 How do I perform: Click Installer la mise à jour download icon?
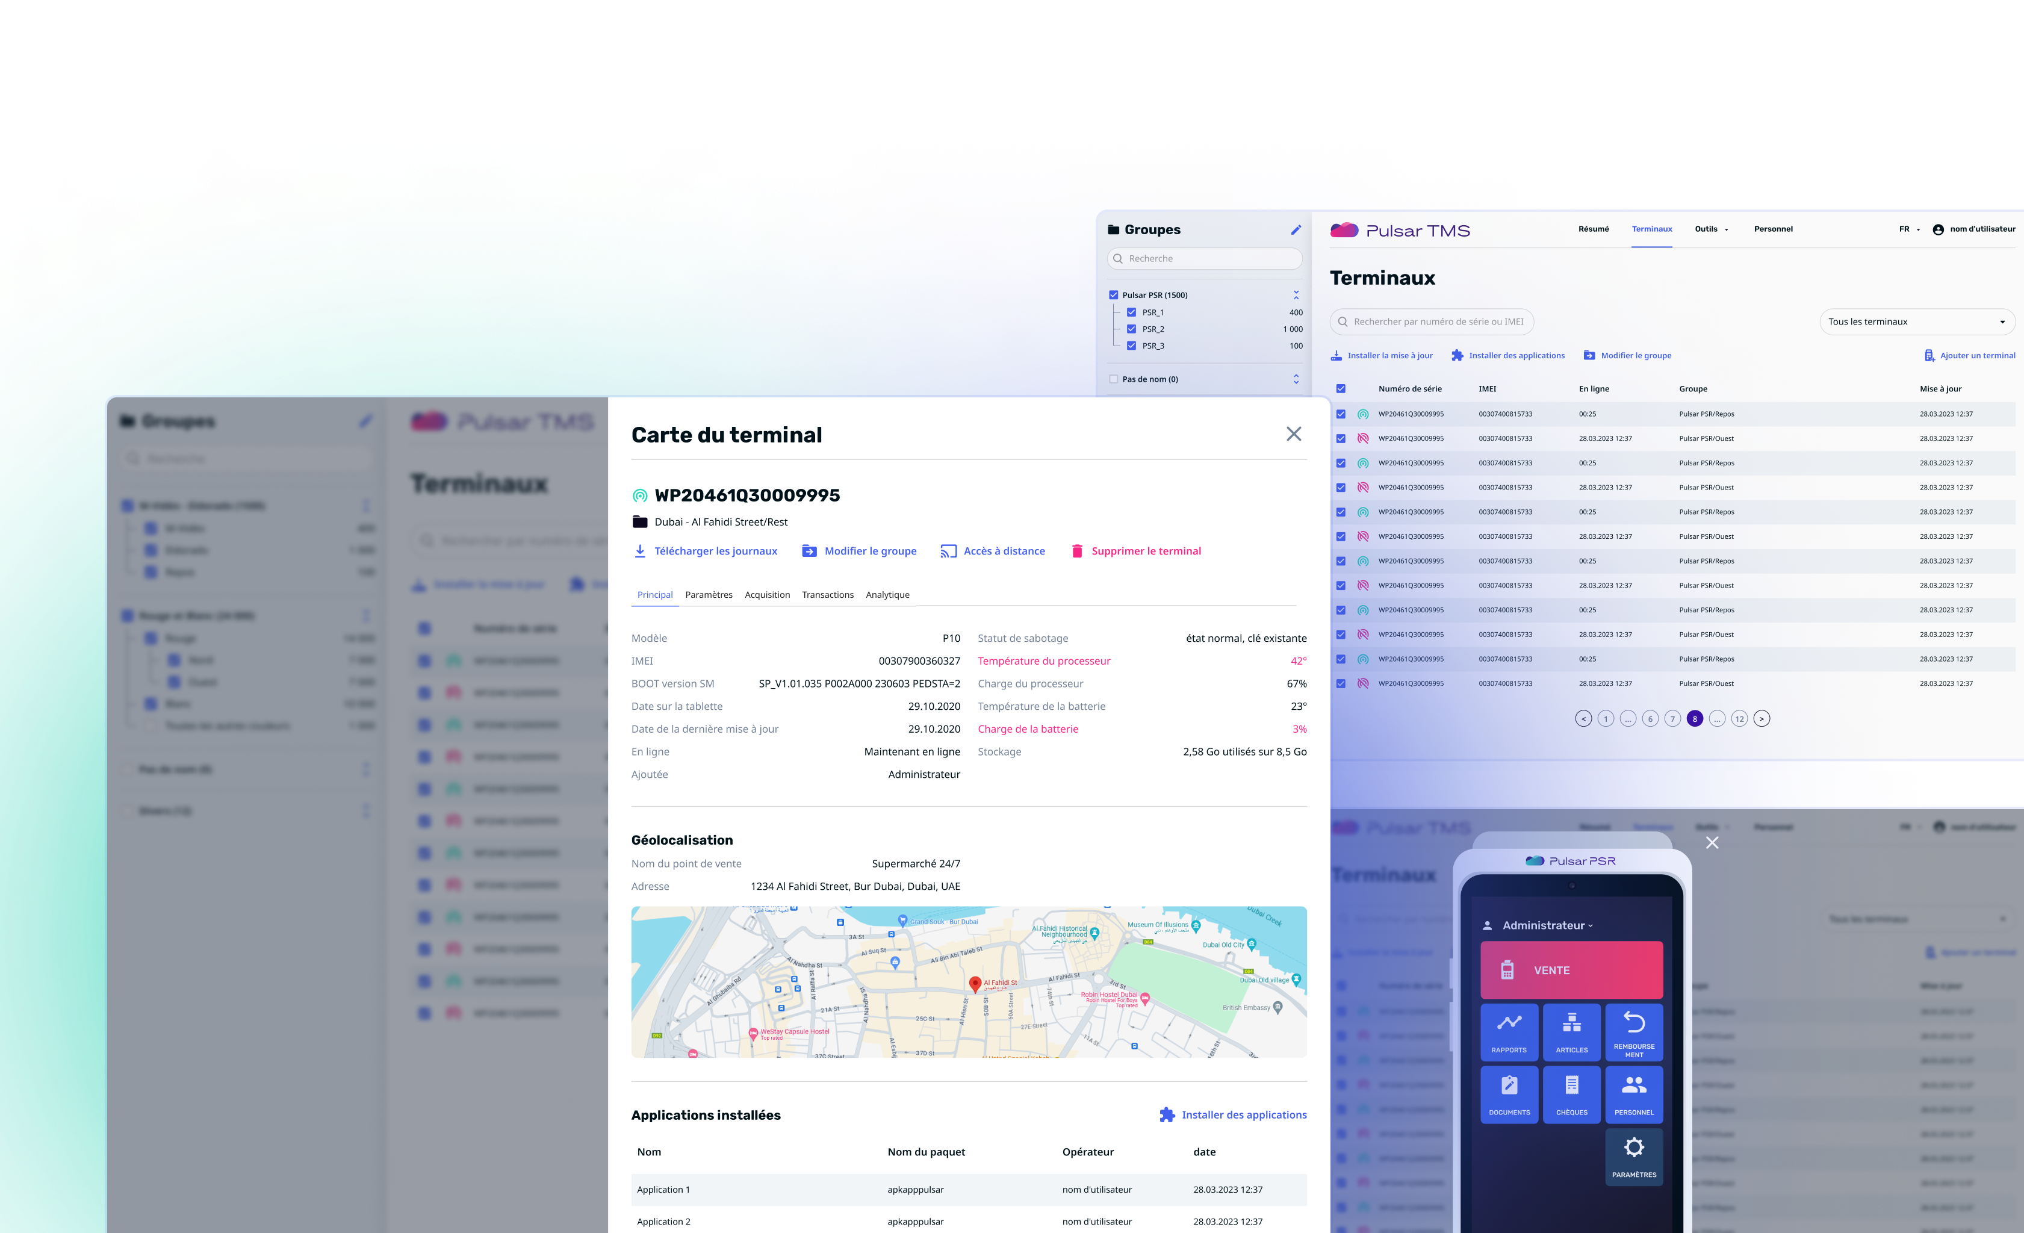pyautogui.click(x=1336, y=356)
